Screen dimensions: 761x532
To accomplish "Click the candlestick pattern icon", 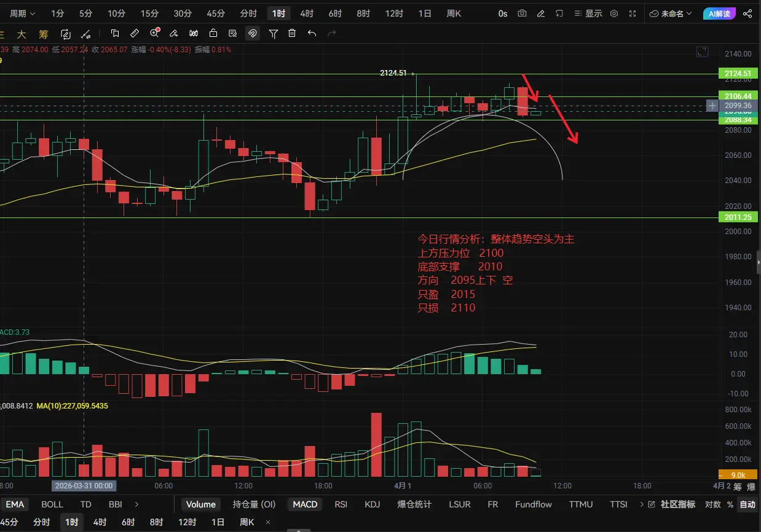I will coord(194,34).
